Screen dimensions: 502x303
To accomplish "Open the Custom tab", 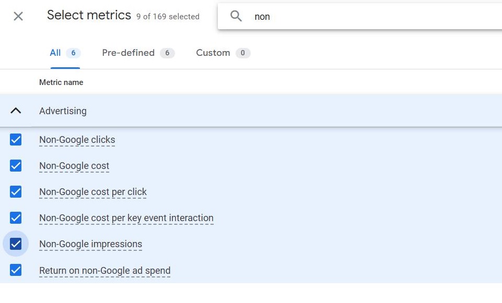I will (x=223, y=53).
